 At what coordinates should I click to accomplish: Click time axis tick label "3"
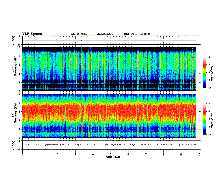[75, 154]
